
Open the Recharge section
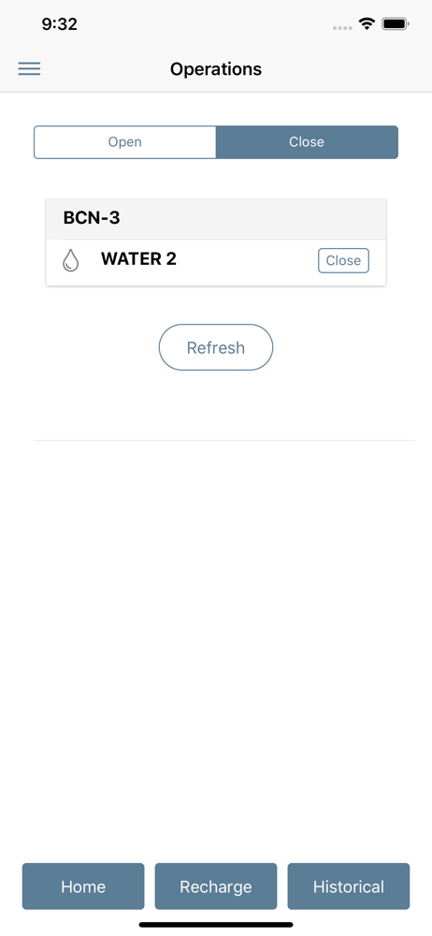click(216, 886)
